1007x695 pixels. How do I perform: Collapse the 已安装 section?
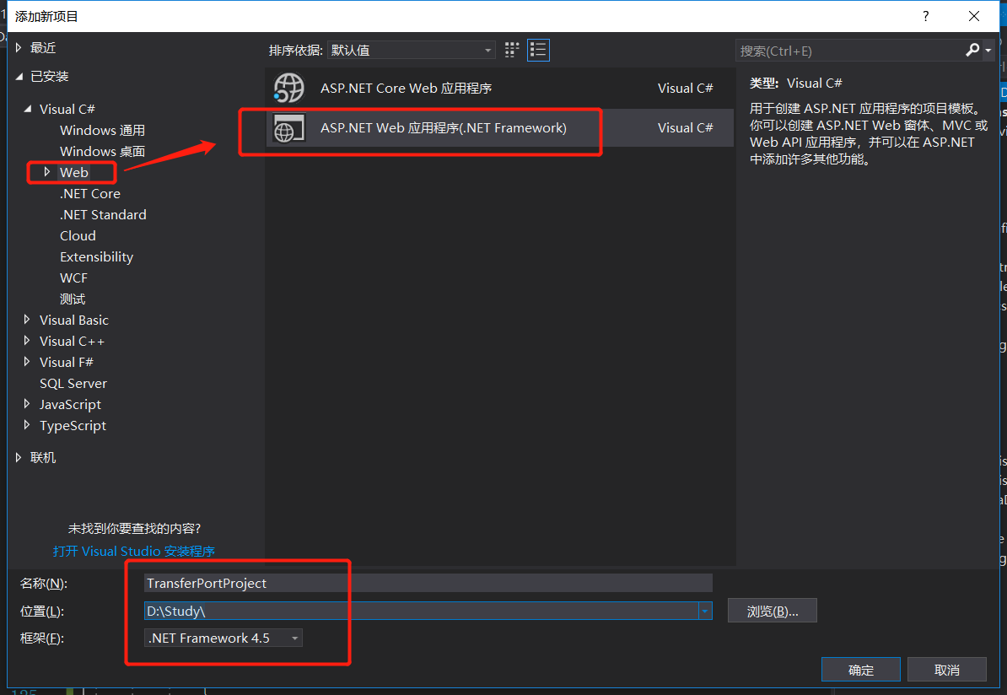[19, 77]
